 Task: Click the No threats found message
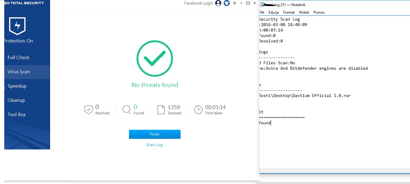tap(155, 85)
